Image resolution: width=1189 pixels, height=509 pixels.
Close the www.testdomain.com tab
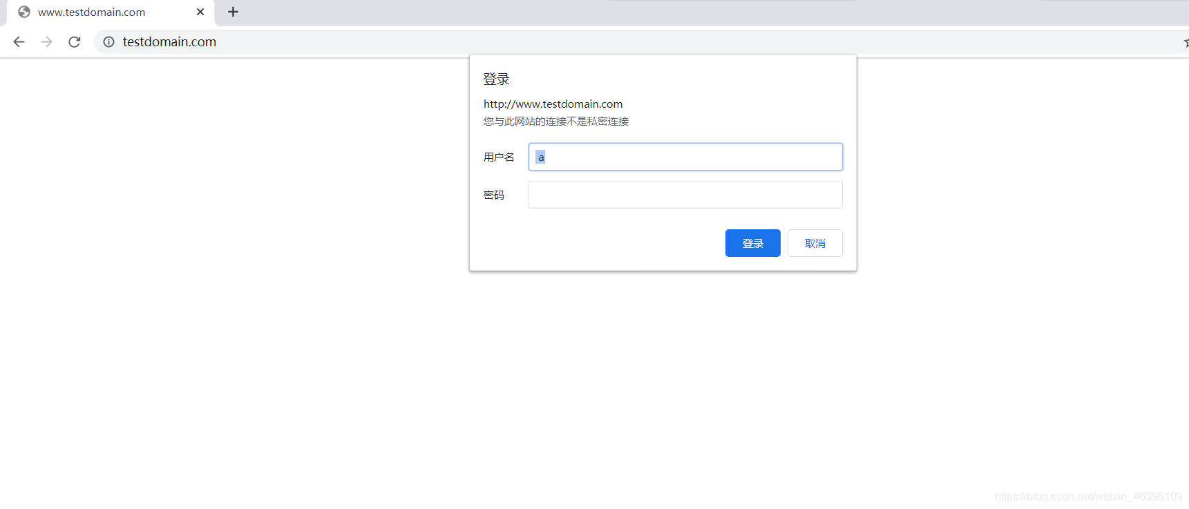(x=200, y=12)
